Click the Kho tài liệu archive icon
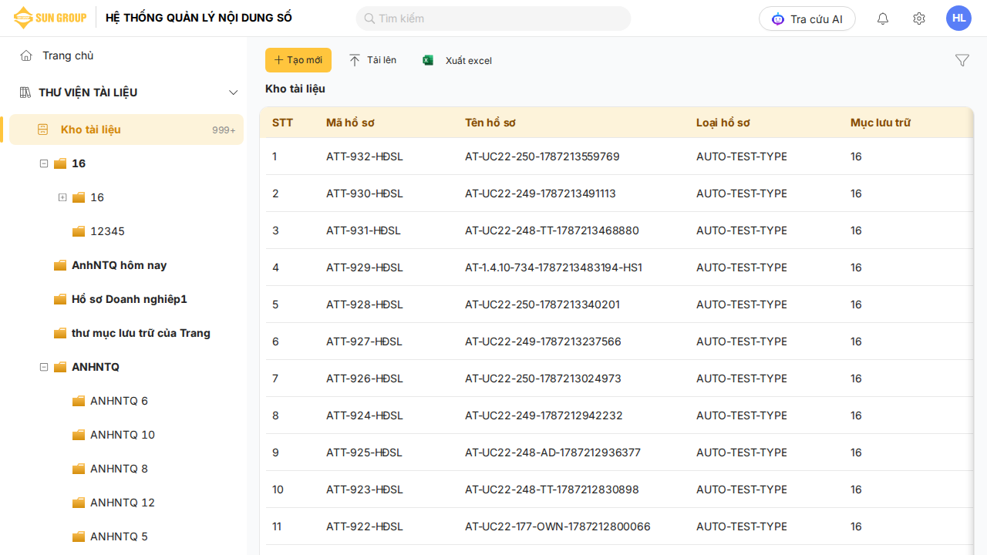The image size is (987, 555). tap(43, 129)
